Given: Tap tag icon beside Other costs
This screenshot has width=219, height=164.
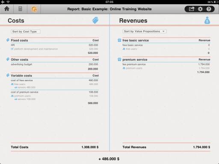Looking at the screenshot, I should coord(8,59).
